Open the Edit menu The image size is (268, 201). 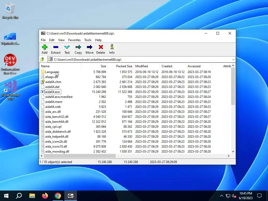tap(52, 40)
